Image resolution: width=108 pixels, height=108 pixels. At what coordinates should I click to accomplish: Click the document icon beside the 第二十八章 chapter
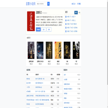[x=66, y=31]
